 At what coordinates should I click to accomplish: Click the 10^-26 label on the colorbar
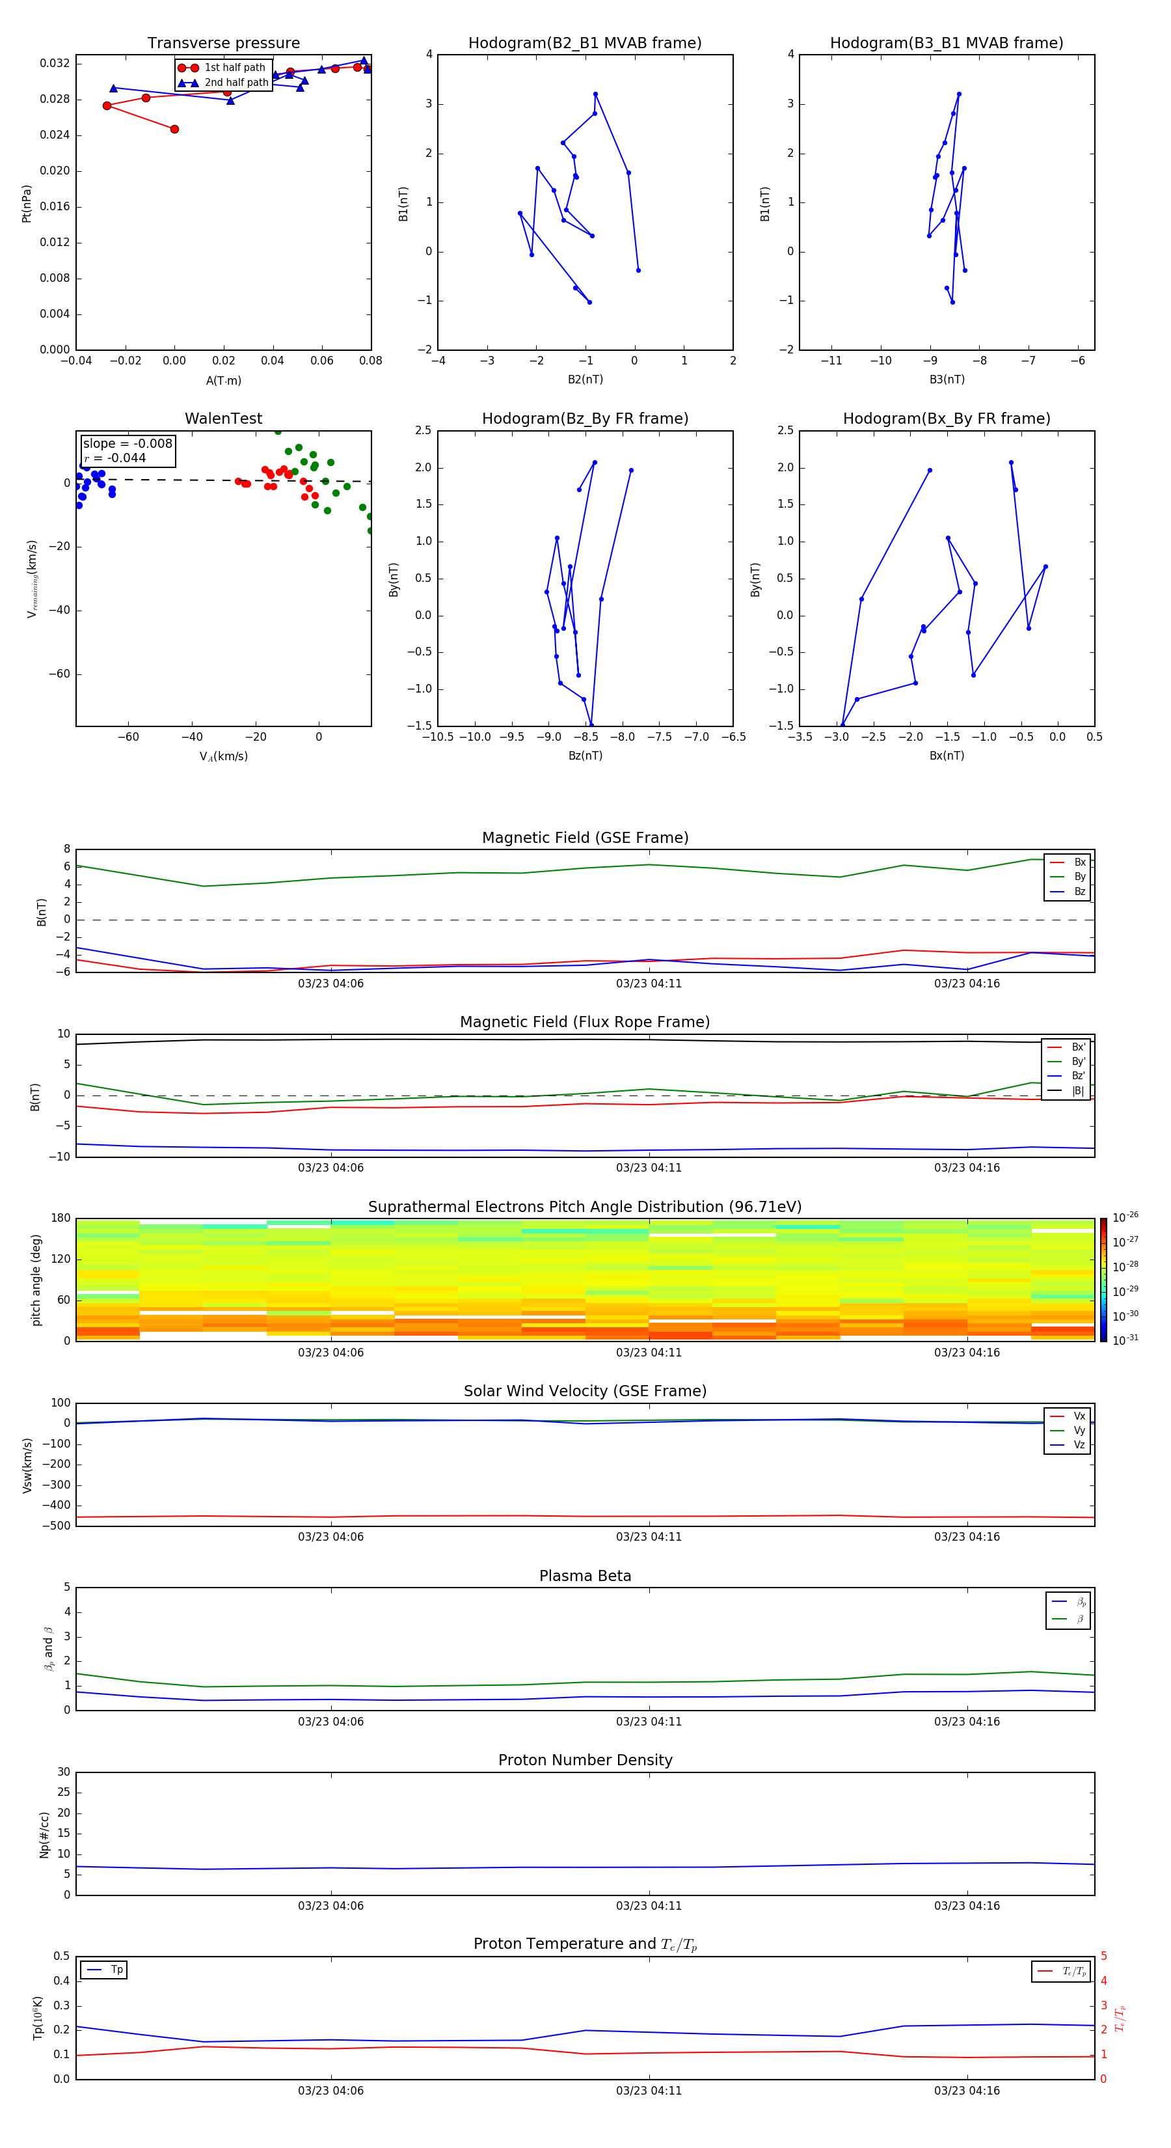[x=1125, y=1217]
